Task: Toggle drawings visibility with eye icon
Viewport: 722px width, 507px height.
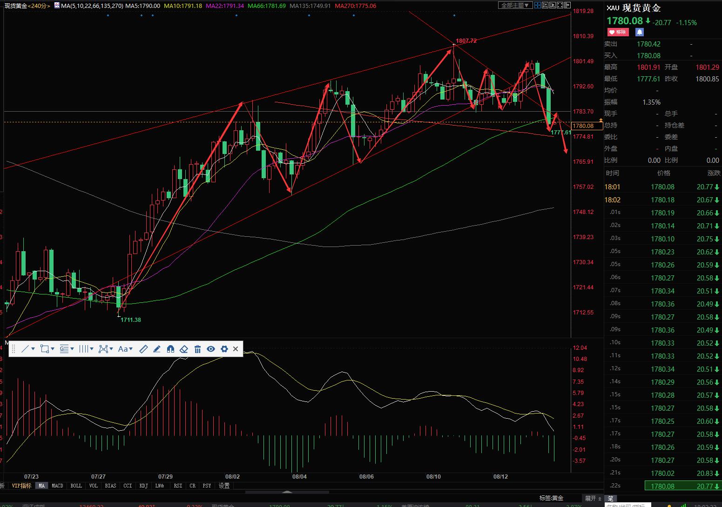Action: click(x=211, y=349)
